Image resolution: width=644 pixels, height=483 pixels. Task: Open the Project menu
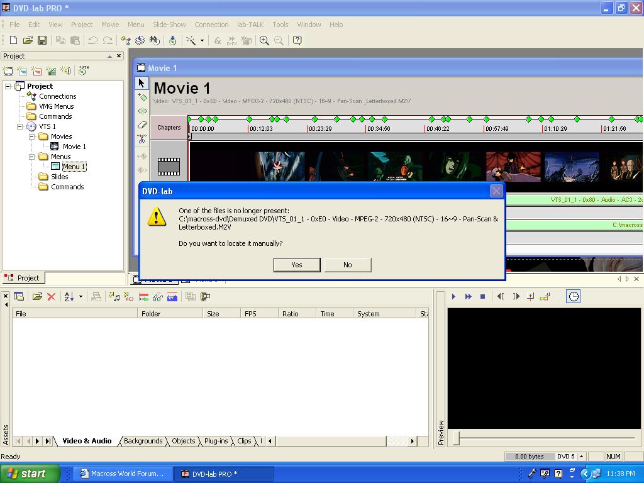pos(82,25)
